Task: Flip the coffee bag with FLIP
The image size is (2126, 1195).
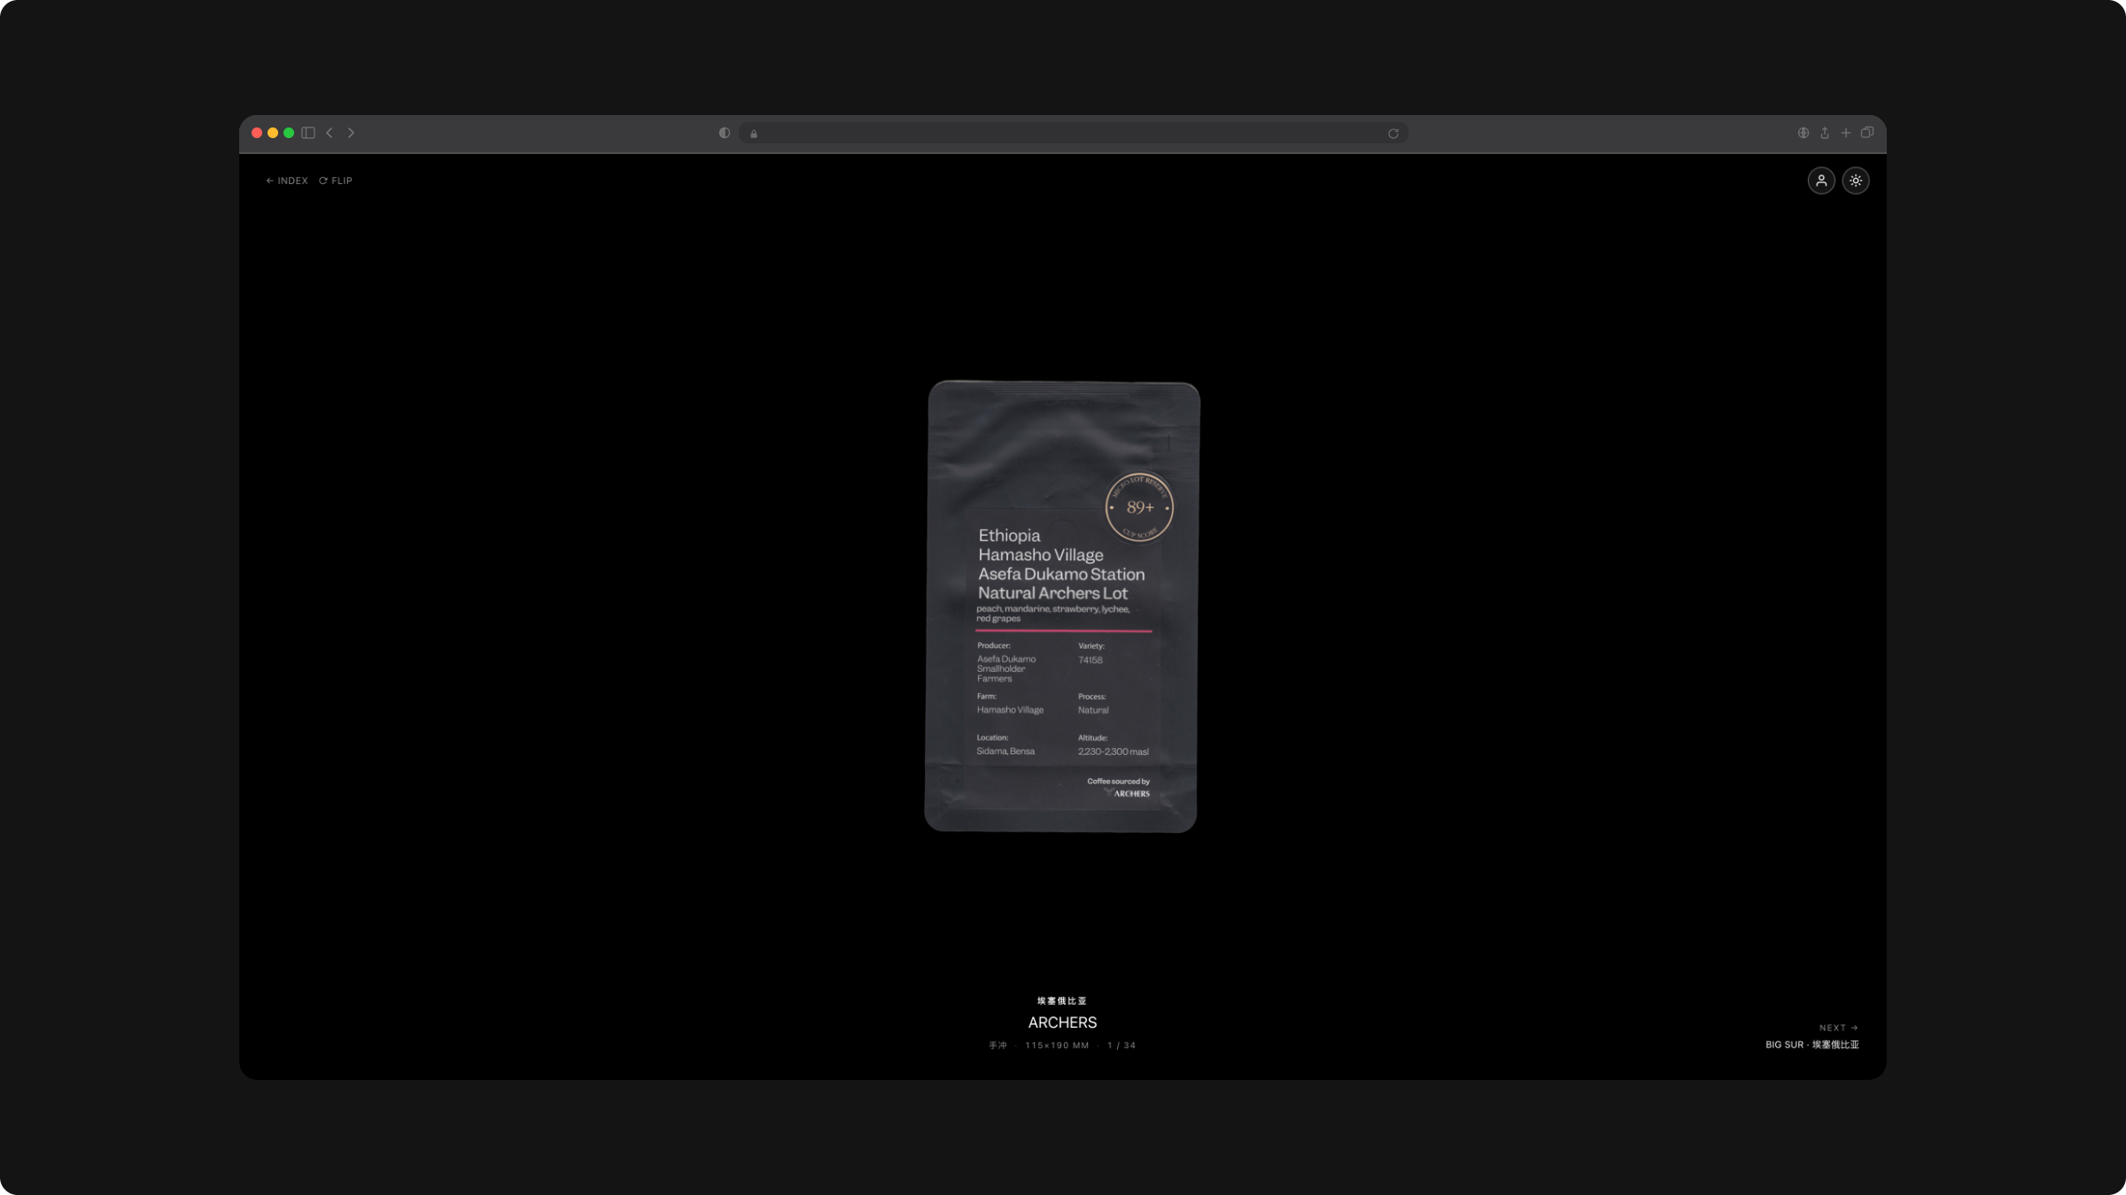Action: 336,181
